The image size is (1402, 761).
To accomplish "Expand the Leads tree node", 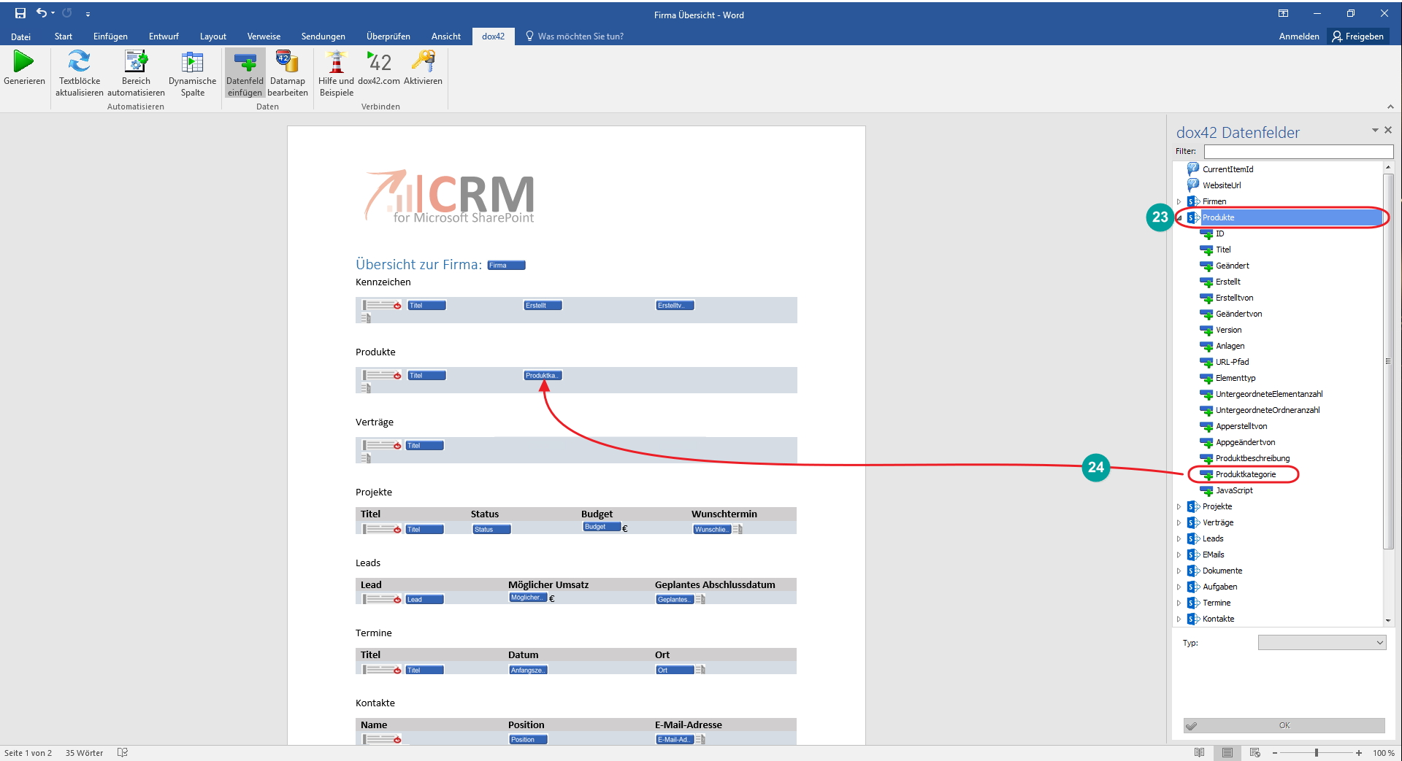I will [x=1179, y=539].
